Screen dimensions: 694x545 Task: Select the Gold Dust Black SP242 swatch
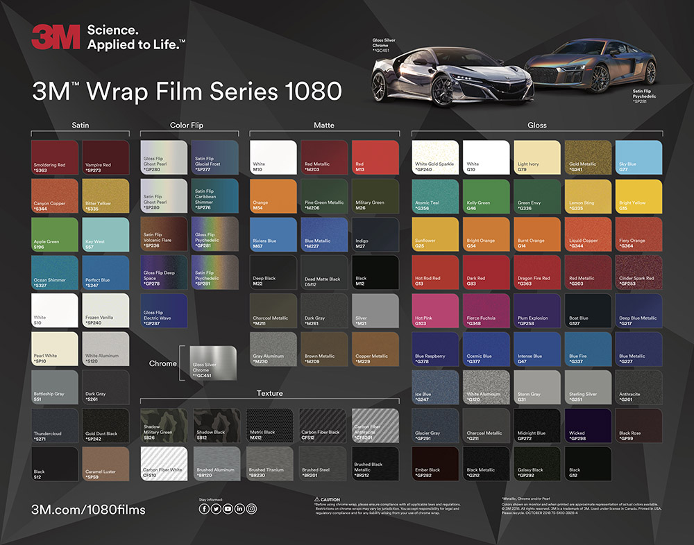tap(105, 426)
